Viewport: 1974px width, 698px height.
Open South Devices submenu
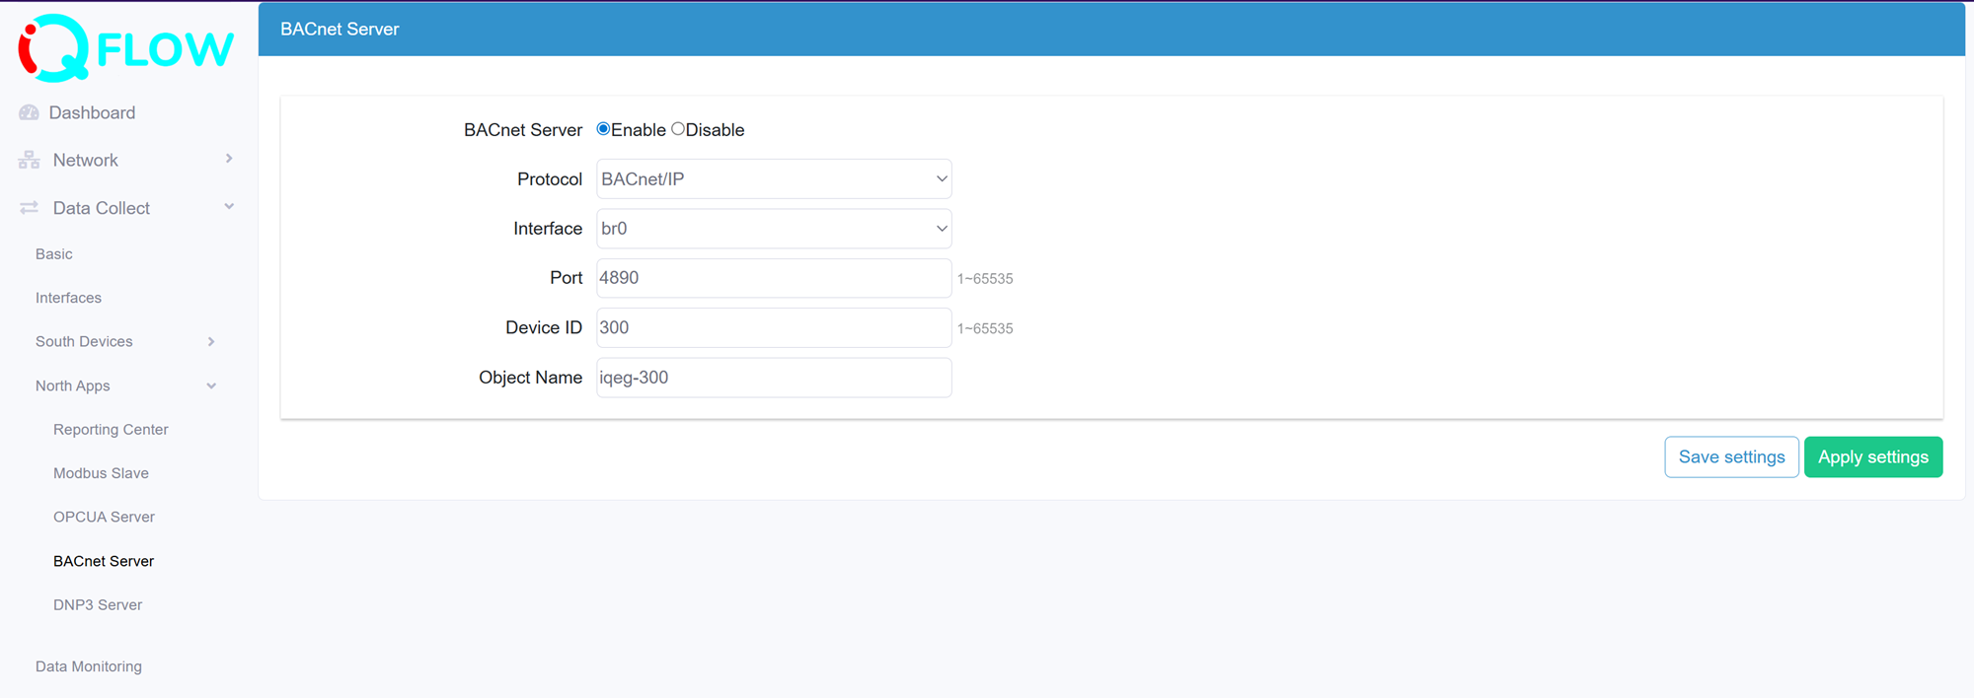pos(84,341)
